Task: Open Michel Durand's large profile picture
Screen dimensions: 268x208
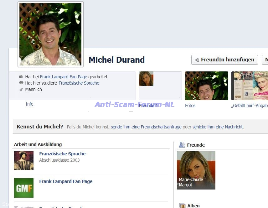Action: tap(50, 34)
